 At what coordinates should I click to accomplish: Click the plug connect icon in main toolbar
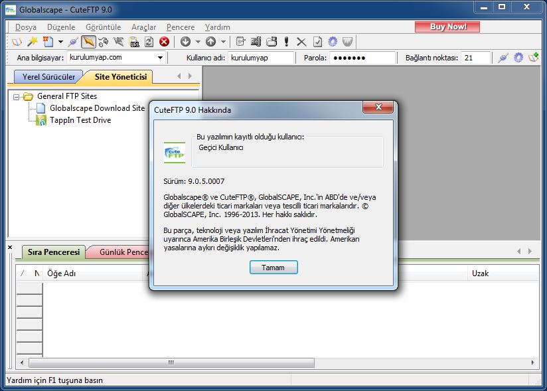73,42
